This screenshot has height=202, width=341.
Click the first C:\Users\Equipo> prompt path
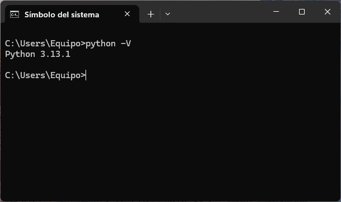45,44
